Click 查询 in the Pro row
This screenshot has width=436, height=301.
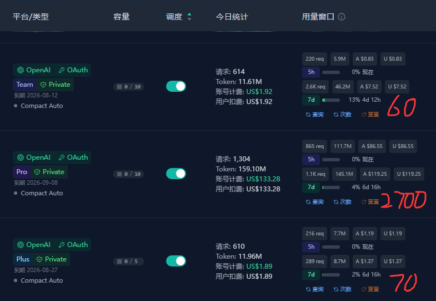click(314, 202)
